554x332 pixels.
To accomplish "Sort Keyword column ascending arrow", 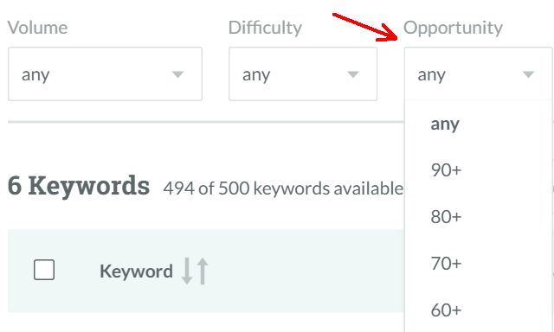I will pyautogui.click(x=202, y=271).
